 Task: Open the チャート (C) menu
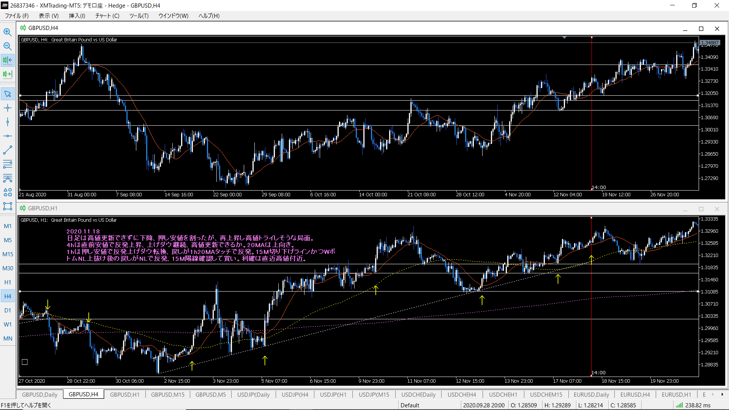pos(107,16)
